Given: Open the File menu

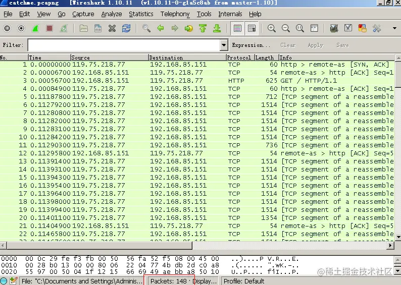Looking at the screenshot, I should click(8, 14).
